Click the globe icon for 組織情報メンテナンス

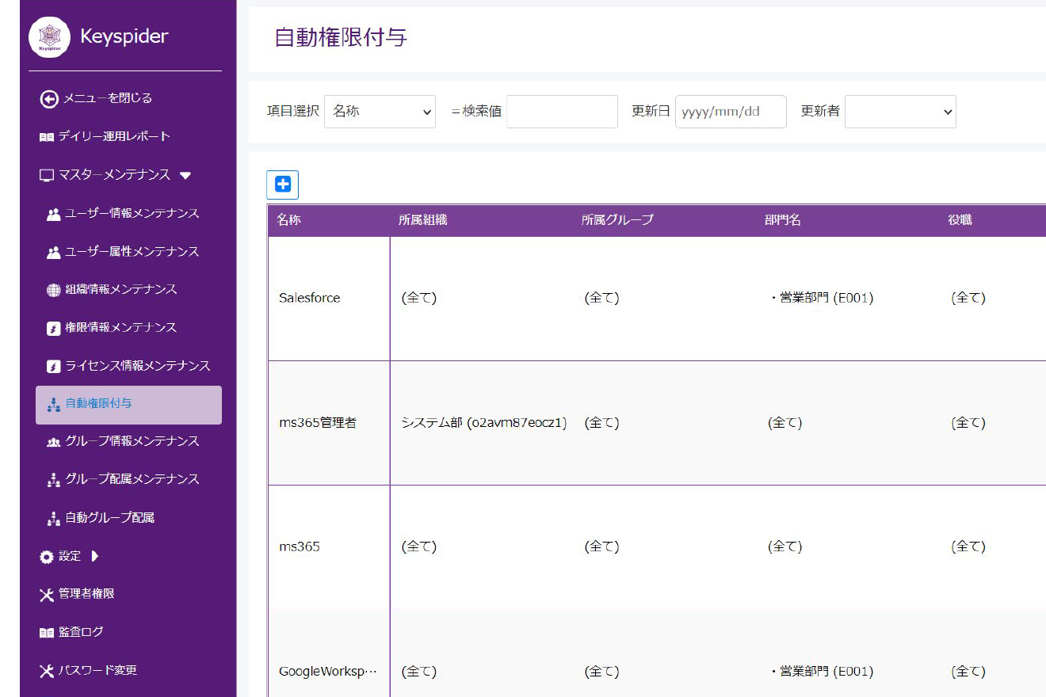54,290
